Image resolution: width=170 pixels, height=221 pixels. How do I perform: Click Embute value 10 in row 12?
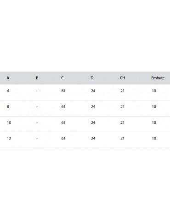coord(154,139)
